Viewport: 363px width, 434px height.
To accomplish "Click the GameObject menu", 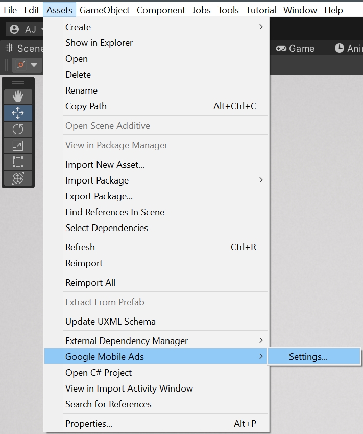I will [105, 10].
